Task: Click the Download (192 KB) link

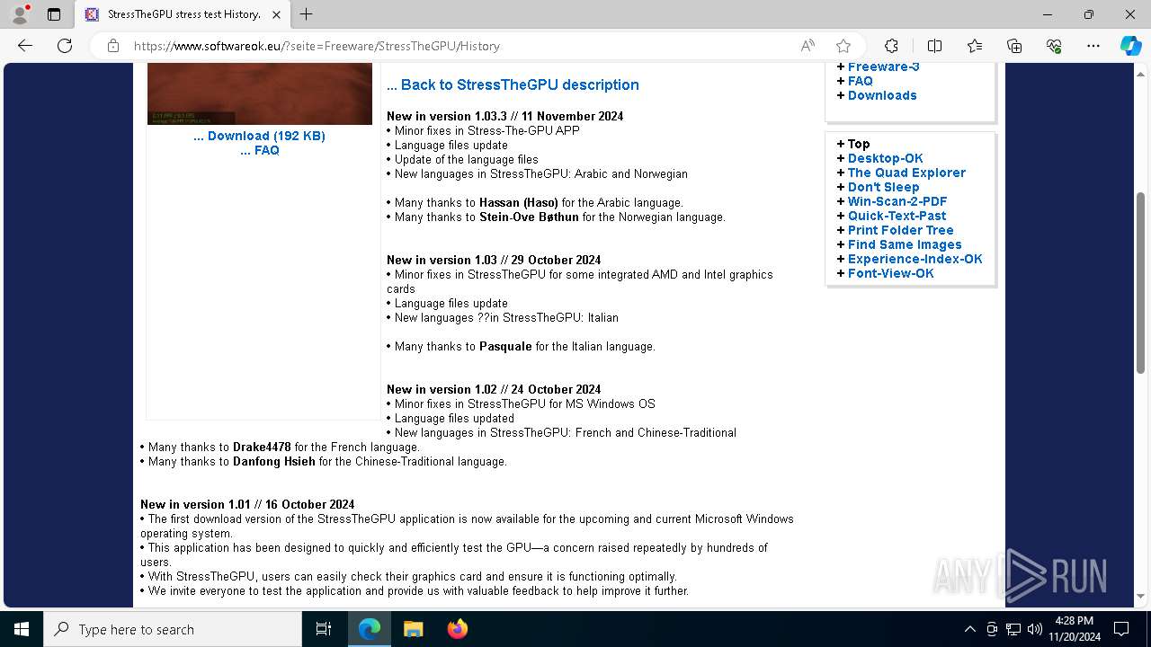Action: tap(259, 136)
